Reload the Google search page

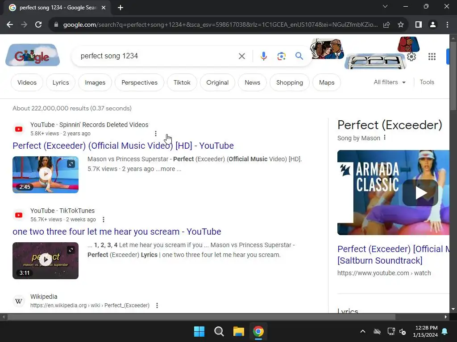[x=38, y=25]
